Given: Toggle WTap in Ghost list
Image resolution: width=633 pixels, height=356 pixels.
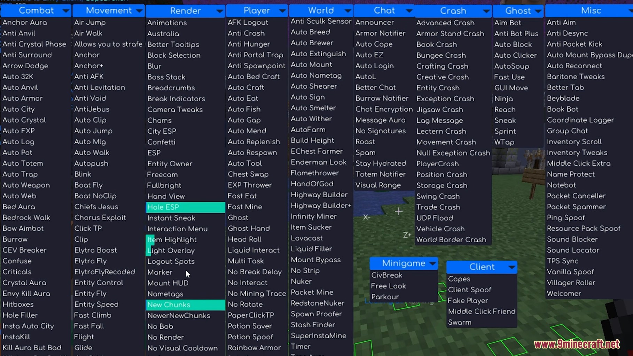Looking at the screenshot, I should 518,142.
